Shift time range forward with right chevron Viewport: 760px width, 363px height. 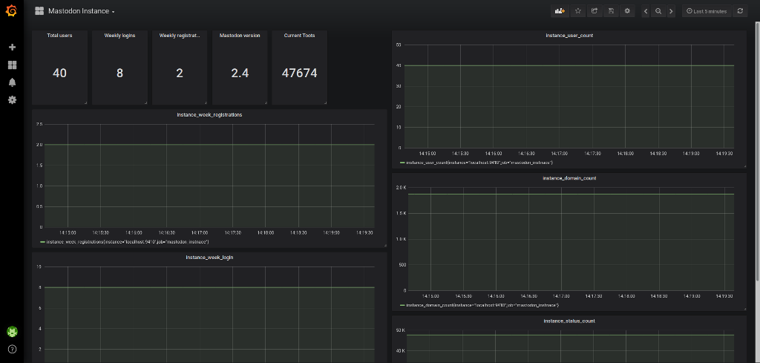tap(671, 11)
